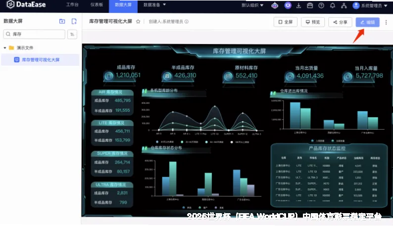Open the 默认组织 organization dropdown
The width and height of the screenshot is (393, 226).
pyautogui.click(x=252, y=5)
